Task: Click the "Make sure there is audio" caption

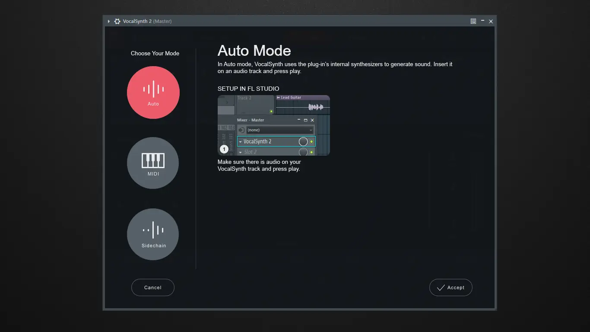Action: 260,165
